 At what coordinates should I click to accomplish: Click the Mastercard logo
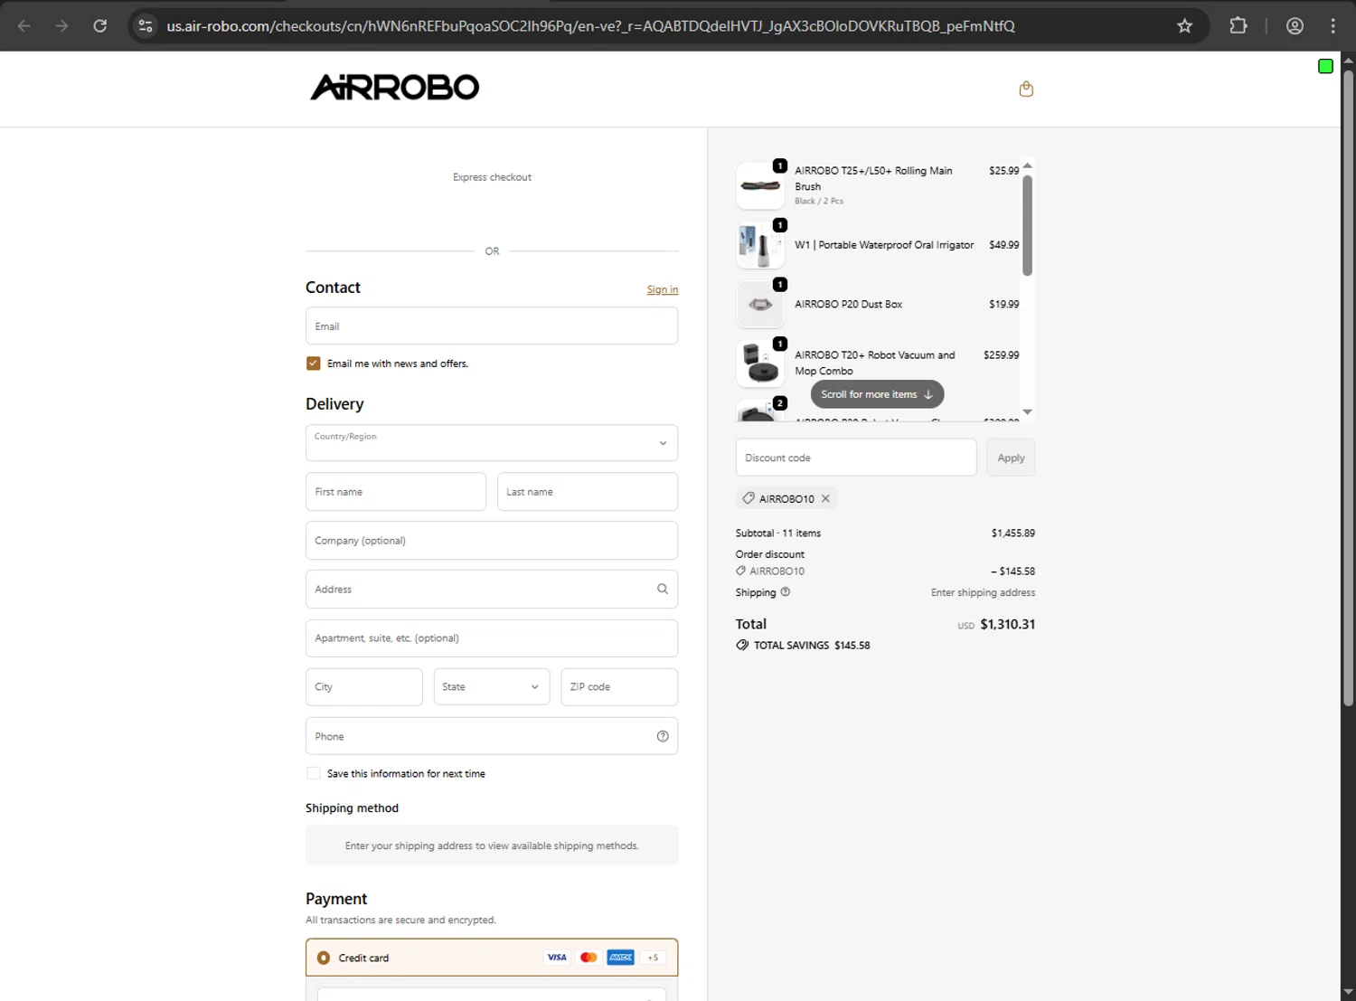tap(589, 958)
